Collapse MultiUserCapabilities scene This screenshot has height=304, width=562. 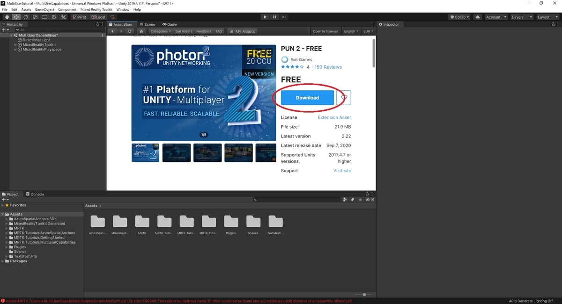pyautogui.click(x=11, y=36)
